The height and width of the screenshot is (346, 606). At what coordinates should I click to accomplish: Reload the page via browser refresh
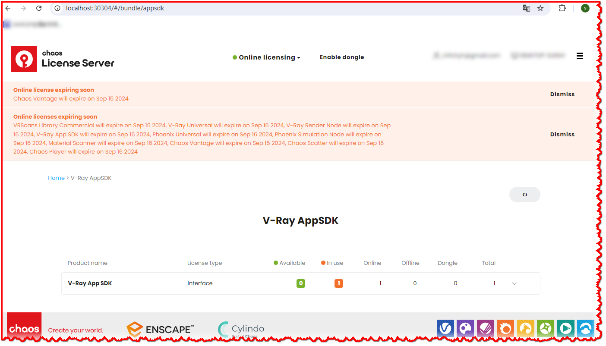[x=39, y=8]
